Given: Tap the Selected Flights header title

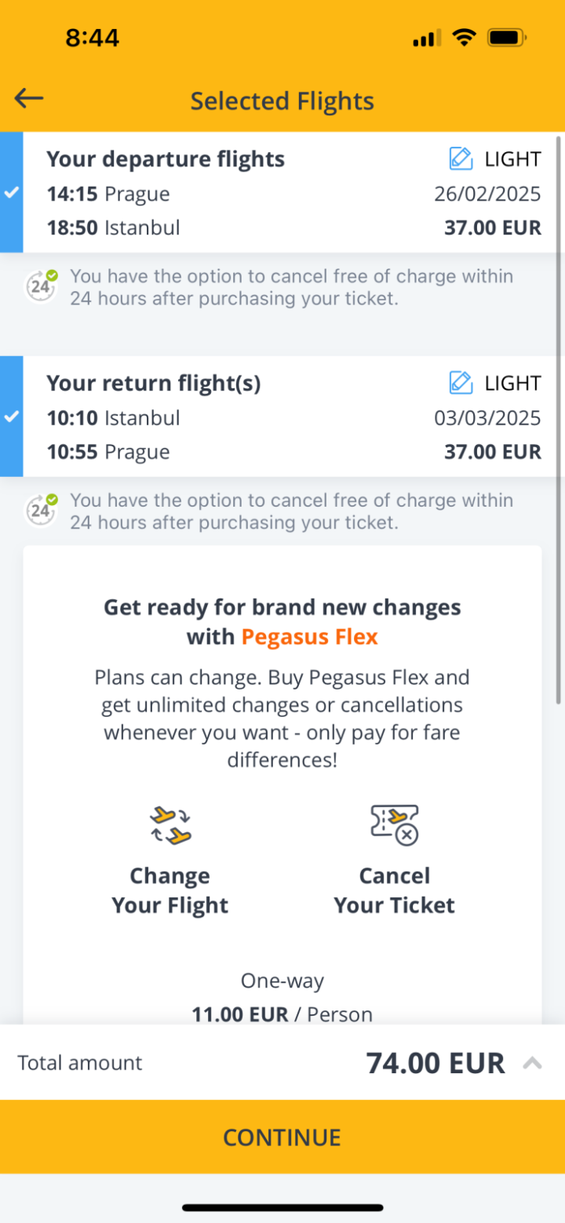Looking at the screenshot, I should tap(282, 101).
